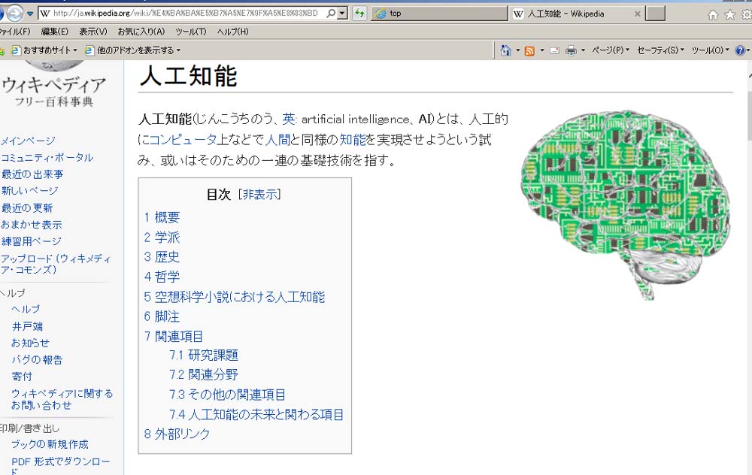Click the Print icon
Screen dimensions: 752x475
571,51
